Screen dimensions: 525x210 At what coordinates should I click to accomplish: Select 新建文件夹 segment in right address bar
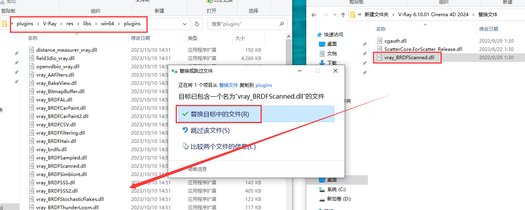[x=376, y=15]
